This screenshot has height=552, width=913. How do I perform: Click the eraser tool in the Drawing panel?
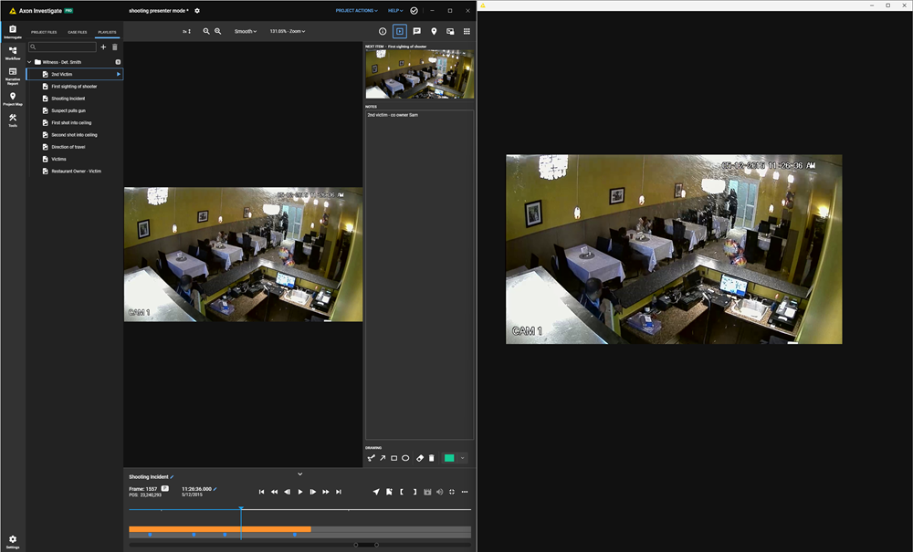[420, 458]
